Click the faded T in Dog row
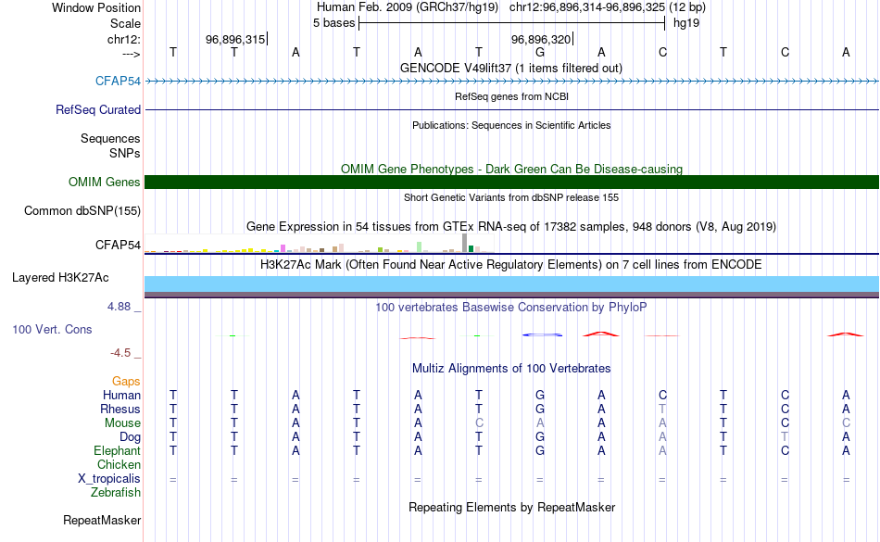The width and height of the screenshot is (880, 542). point(785,436)
